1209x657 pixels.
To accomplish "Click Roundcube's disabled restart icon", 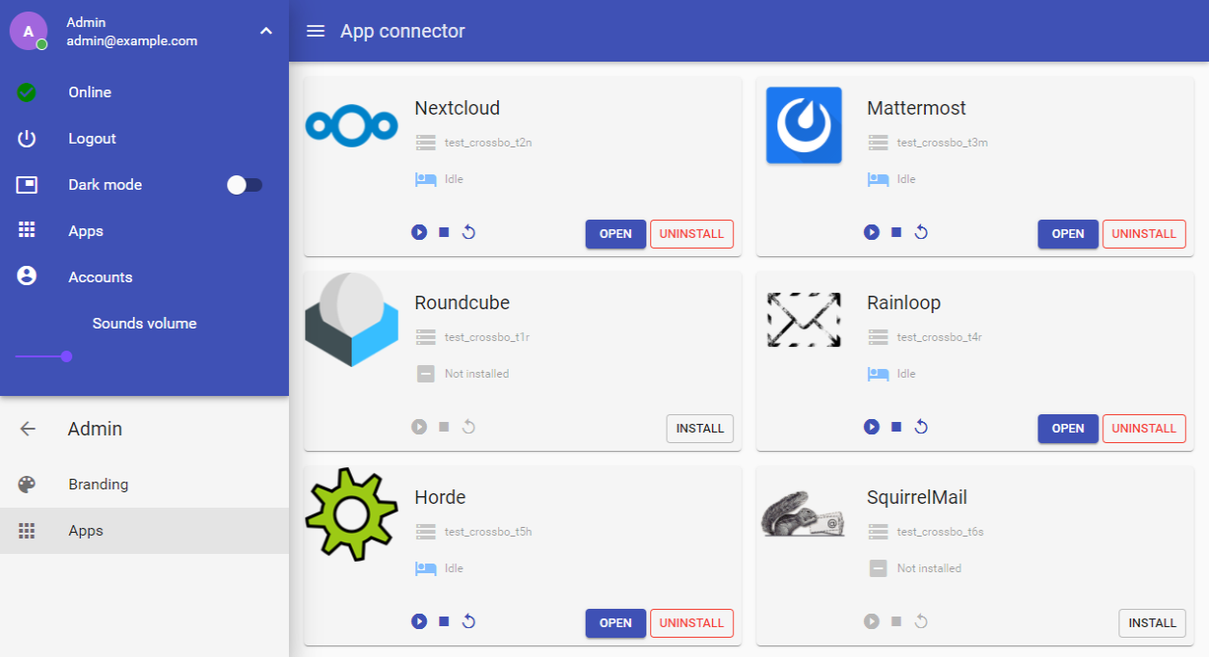I will 469,427.
